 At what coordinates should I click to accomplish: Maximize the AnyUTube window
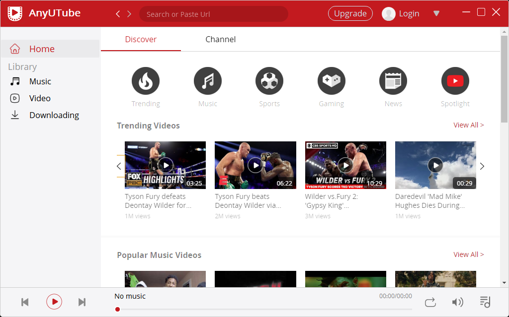point(481,12)
